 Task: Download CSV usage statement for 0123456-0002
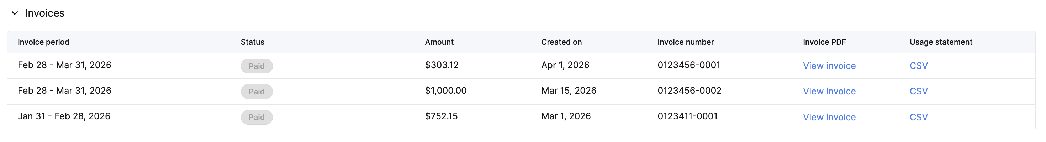tap(918, 91)
